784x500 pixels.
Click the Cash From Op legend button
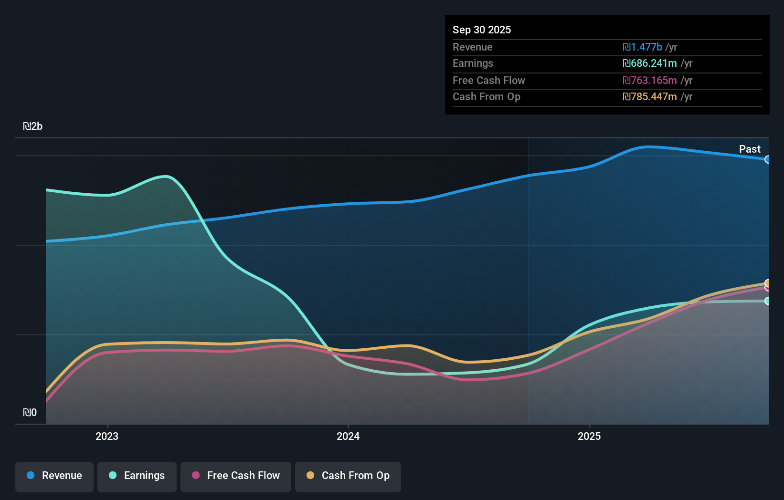pyautogui.click(x=348, y=477)
